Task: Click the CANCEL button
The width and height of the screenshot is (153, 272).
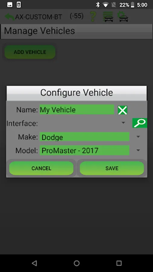Action: point(41,168)
